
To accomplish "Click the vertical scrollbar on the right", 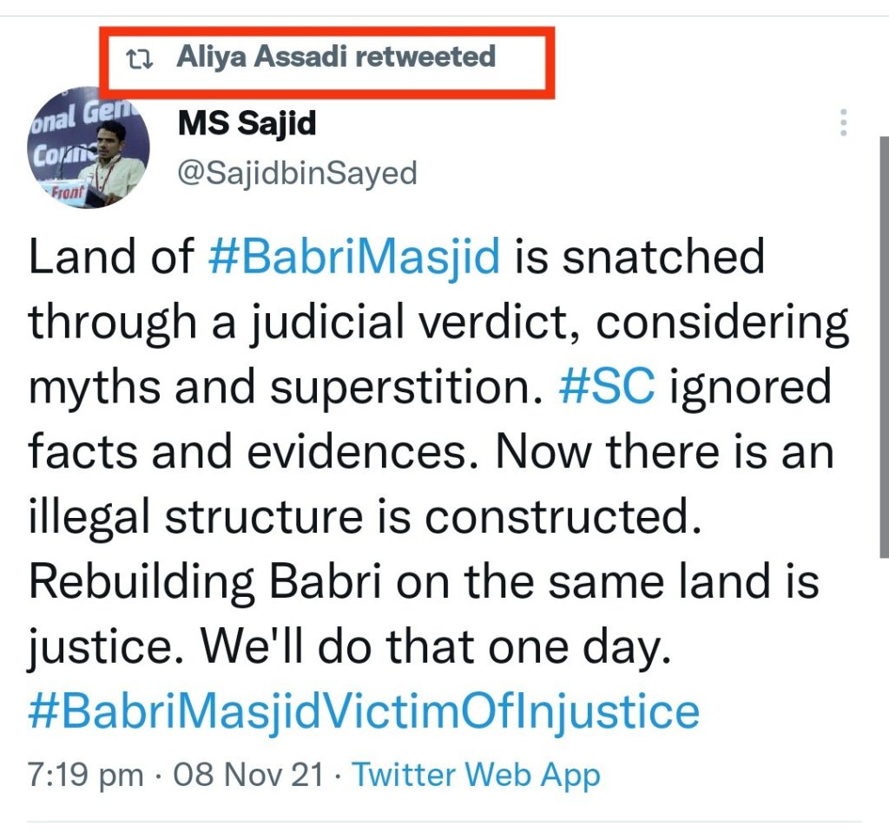I will (883, 347).
